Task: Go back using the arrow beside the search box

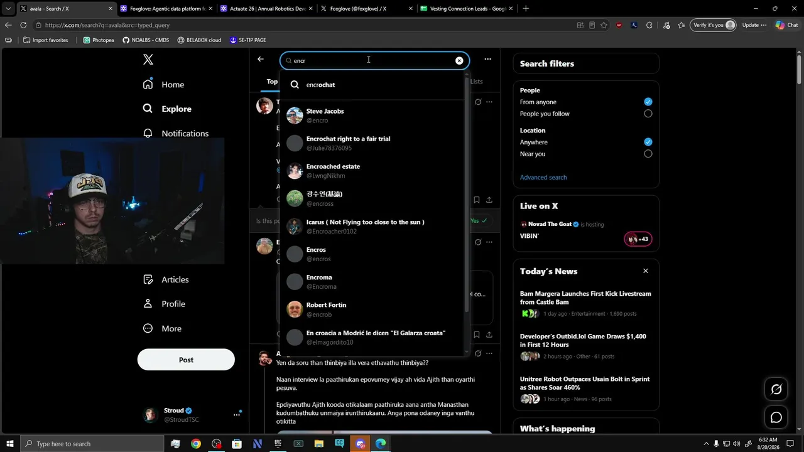Action: pos(261,59)
